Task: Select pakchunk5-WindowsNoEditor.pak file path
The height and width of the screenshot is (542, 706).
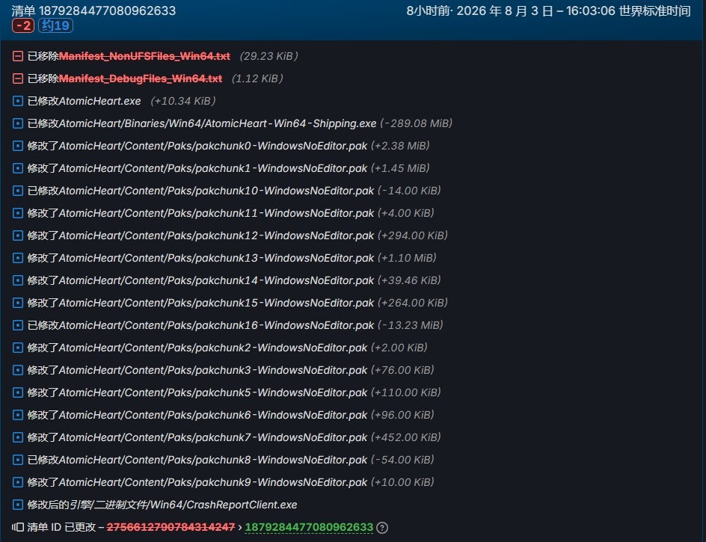Action: (x=213, y=392)
